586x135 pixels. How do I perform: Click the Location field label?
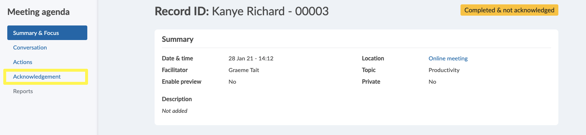click(x=373, y=58)
